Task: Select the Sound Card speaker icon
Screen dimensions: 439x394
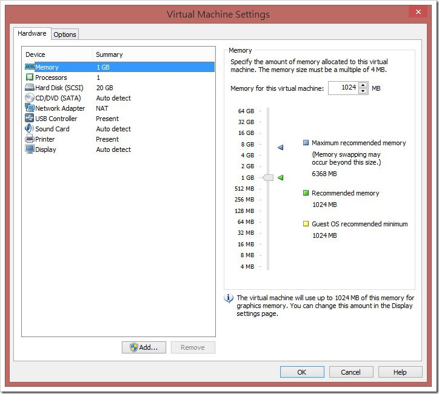Action: tap(29, 128)
